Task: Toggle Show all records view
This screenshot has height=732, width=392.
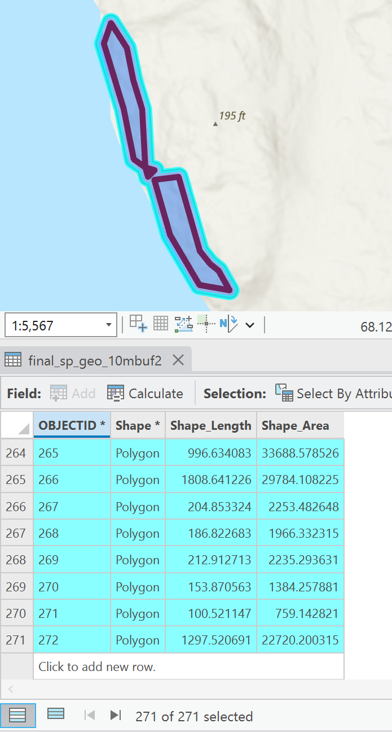Action: [x=18, y=716]
